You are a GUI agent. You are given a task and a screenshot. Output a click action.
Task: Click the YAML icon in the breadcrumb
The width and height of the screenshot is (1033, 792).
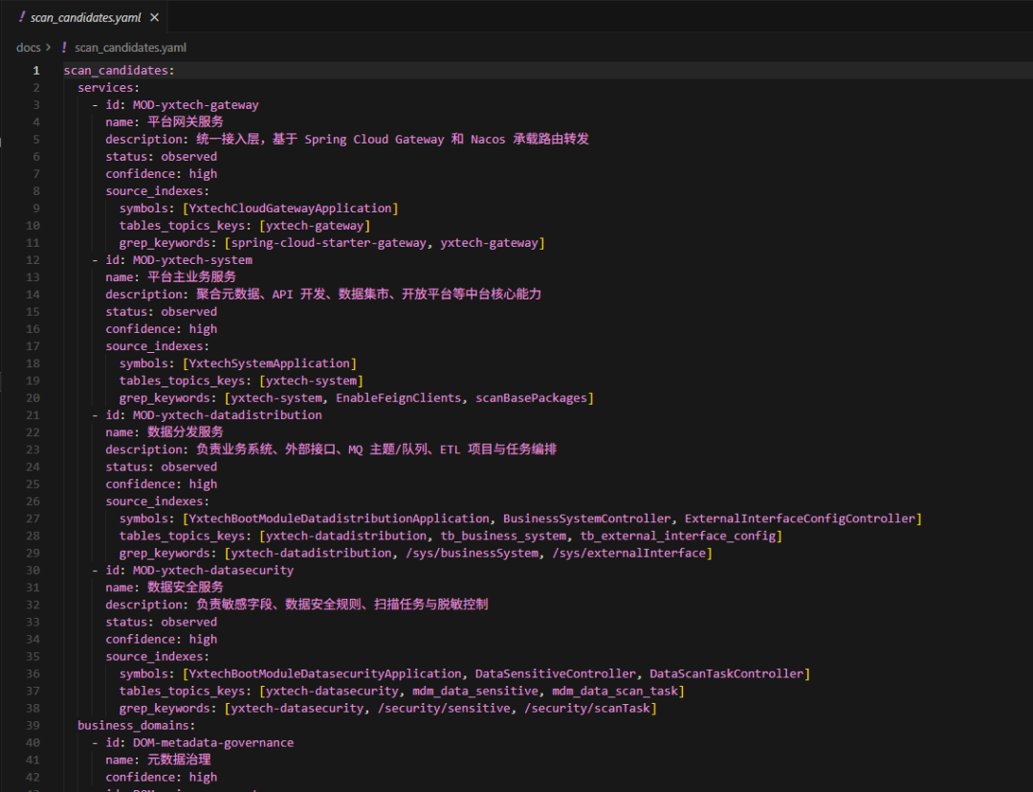[x=64, y=48]
